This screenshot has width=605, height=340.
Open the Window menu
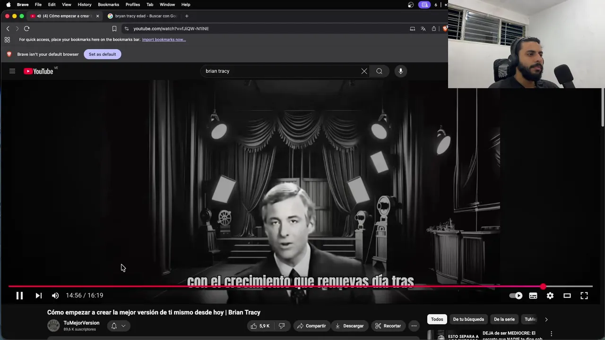[167, 5]
